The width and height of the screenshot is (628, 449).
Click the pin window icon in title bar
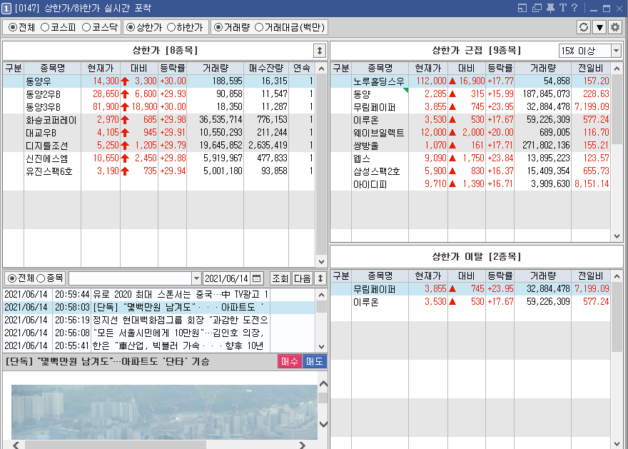551,8
